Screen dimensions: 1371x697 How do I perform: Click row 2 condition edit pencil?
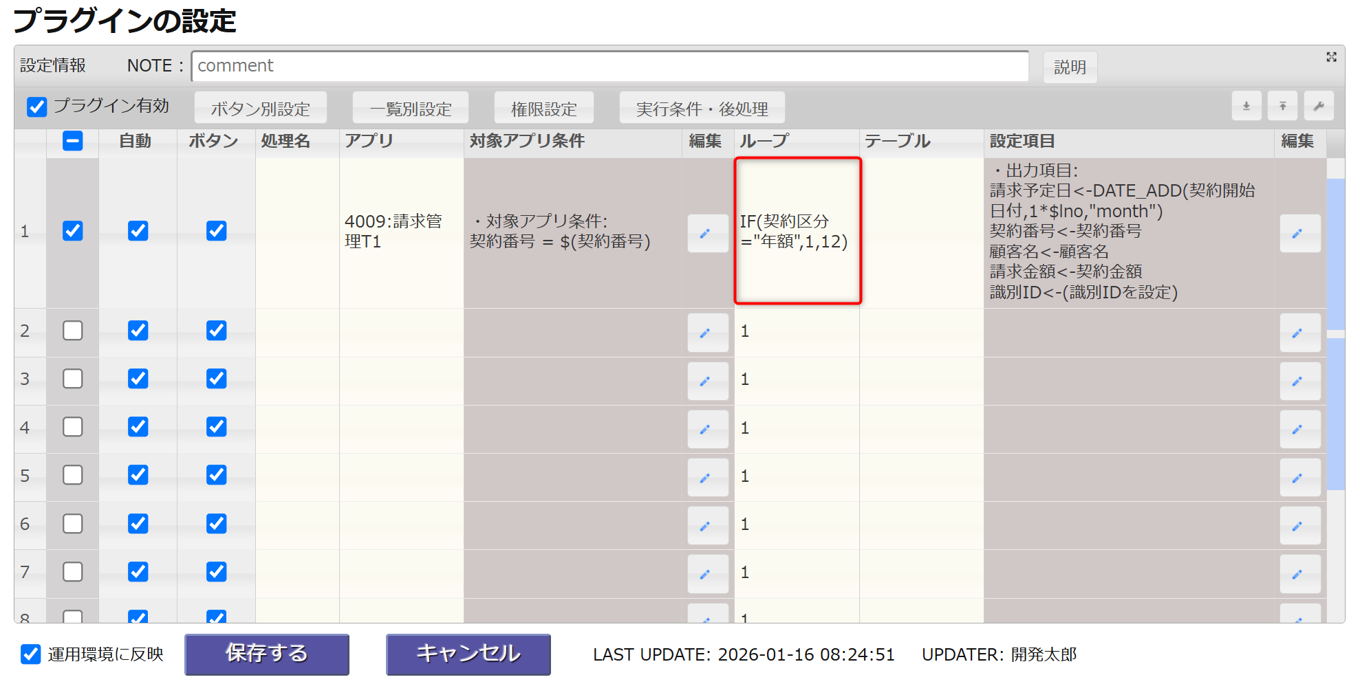(707, 333)
